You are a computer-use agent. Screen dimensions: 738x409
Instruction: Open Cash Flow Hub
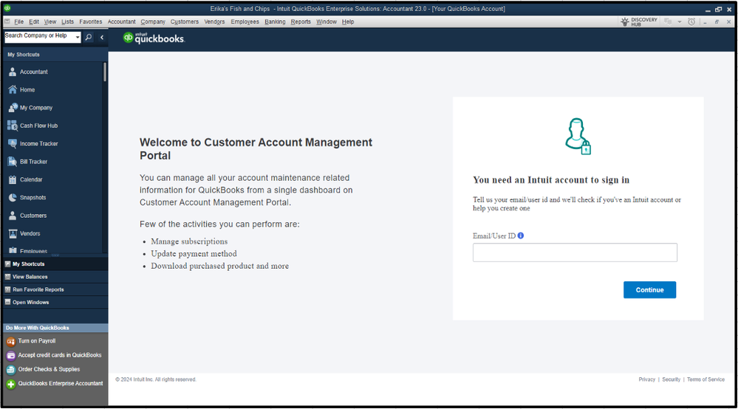pyautogui.click(x=33, y=126)
